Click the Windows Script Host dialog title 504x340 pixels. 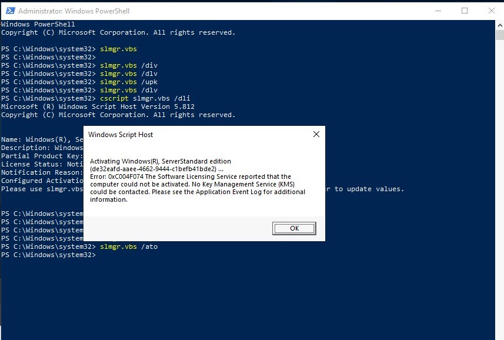tap(121, 135)
